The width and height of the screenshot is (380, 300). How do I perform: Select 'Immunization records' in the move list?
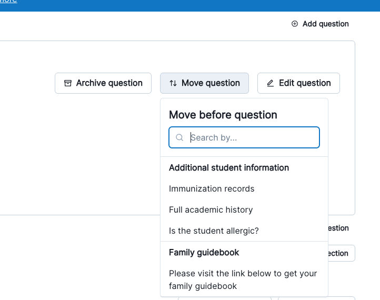212,188
